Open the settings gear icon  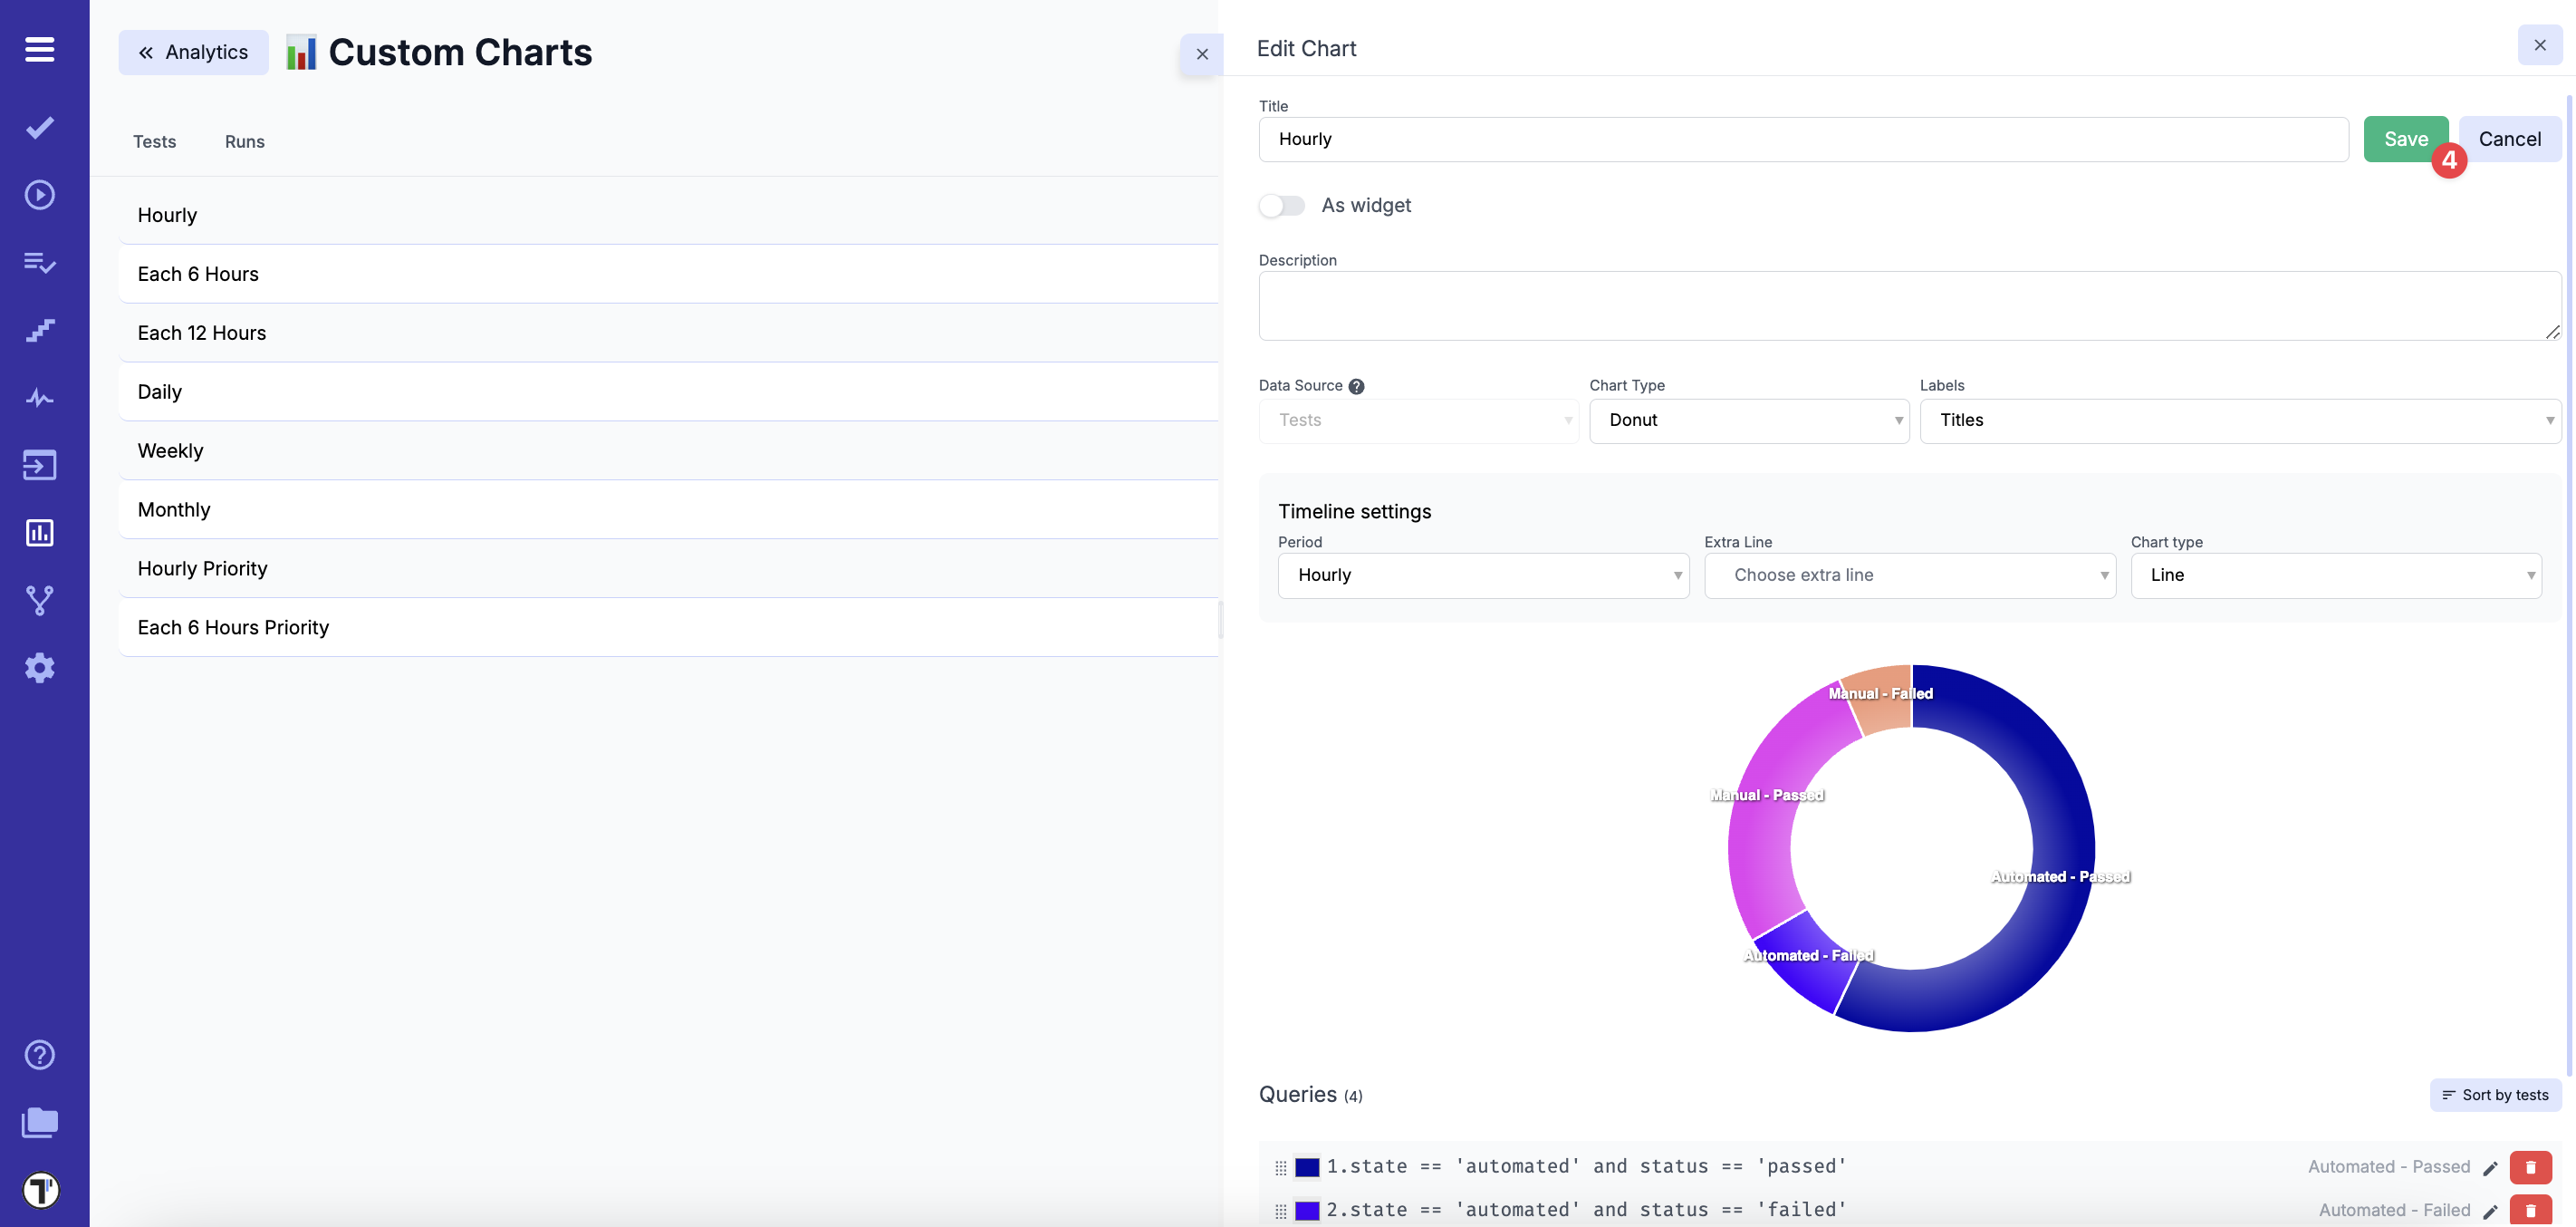pos(40,668)
